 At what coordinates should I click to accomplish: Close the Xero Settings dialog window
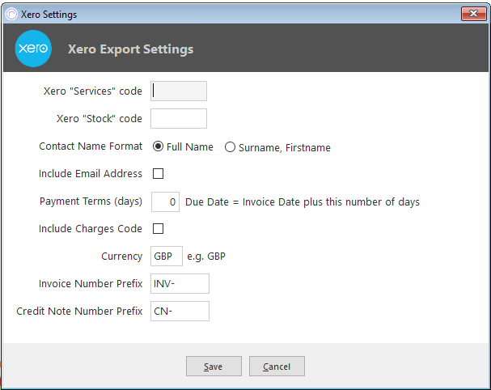tap(473, 14)
